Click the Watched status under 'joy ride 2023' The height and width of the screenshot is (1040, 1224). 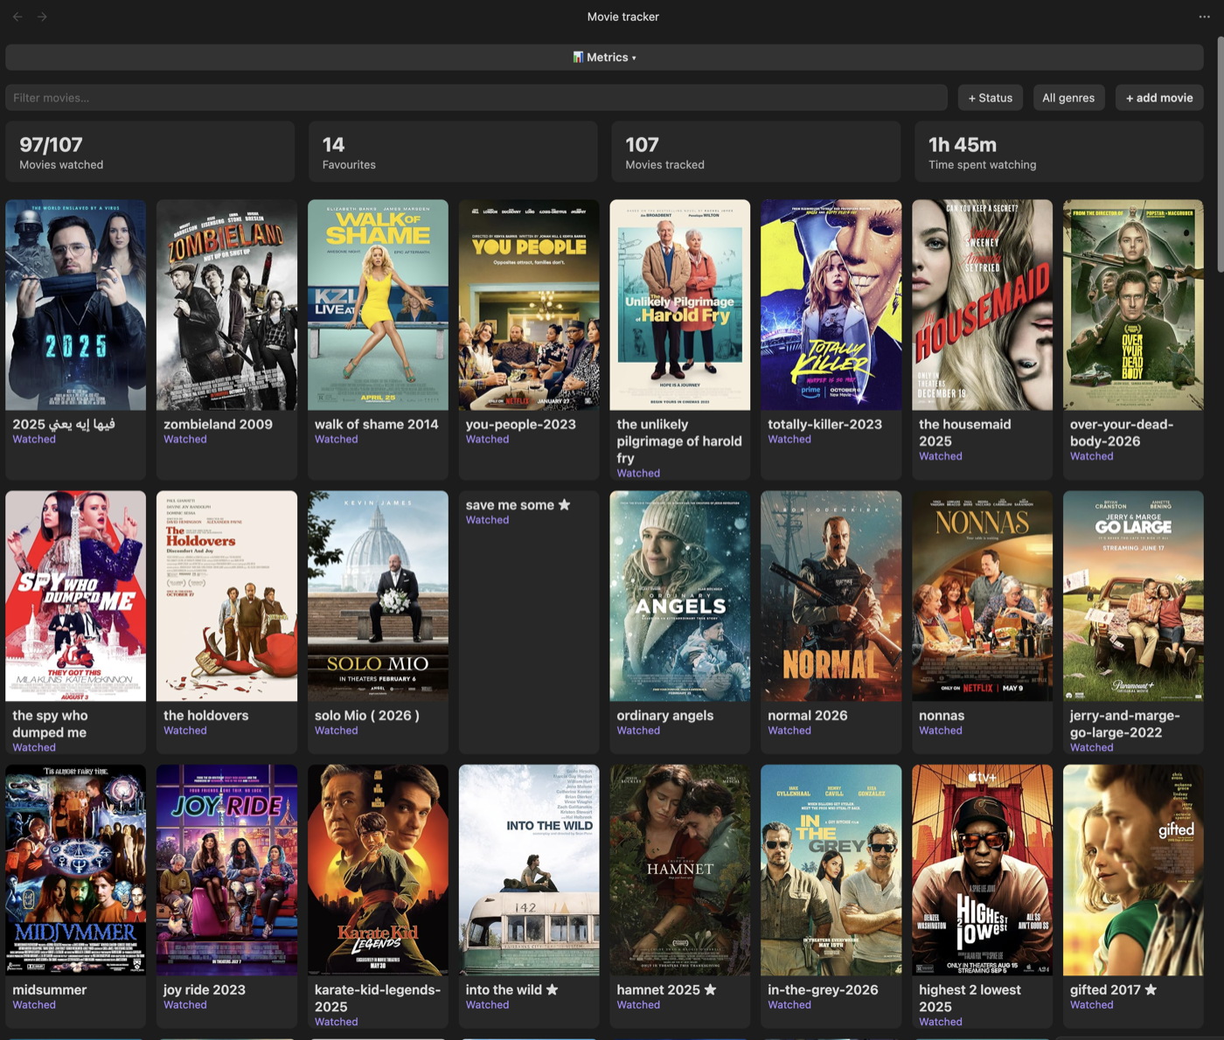(185, 1005)
